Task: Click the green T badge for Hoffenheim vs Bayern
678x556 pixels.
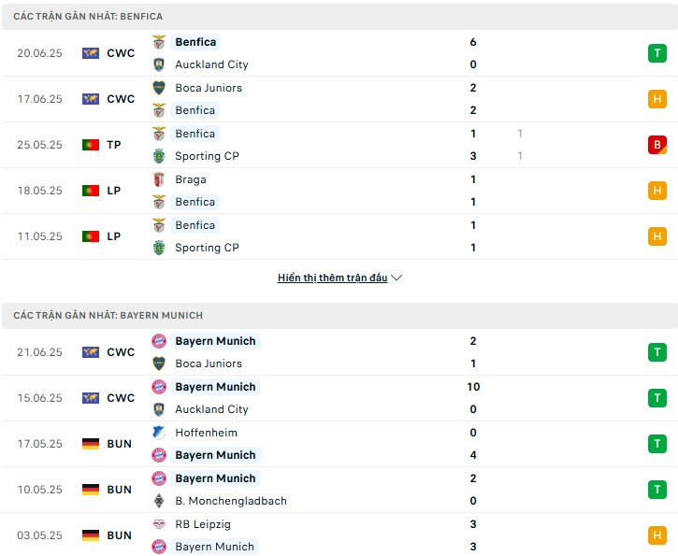Action: (x=656, y=444)
